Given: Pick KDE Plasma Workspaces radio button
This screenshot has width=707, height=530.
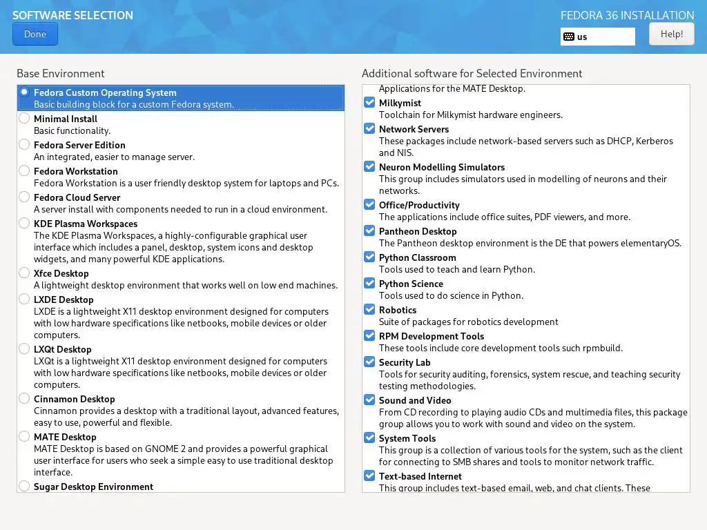Looking at the screenshot, I should coord(24,223).
